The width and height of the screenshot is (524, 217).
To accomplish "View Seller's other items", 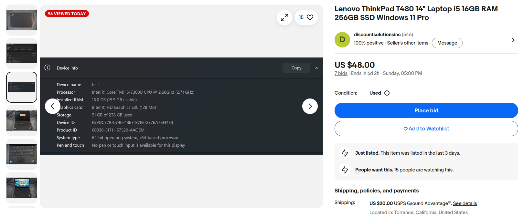I will 408,43.
